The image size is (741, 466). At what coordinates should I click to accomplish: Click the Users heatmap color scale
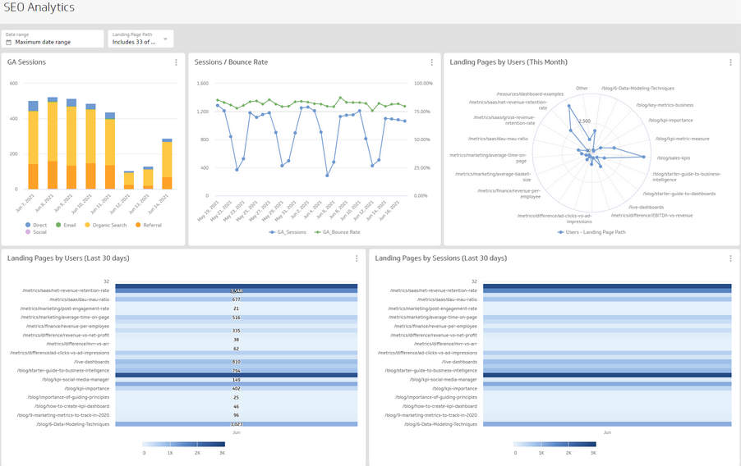pyautogui.click(x=183, y=444)
